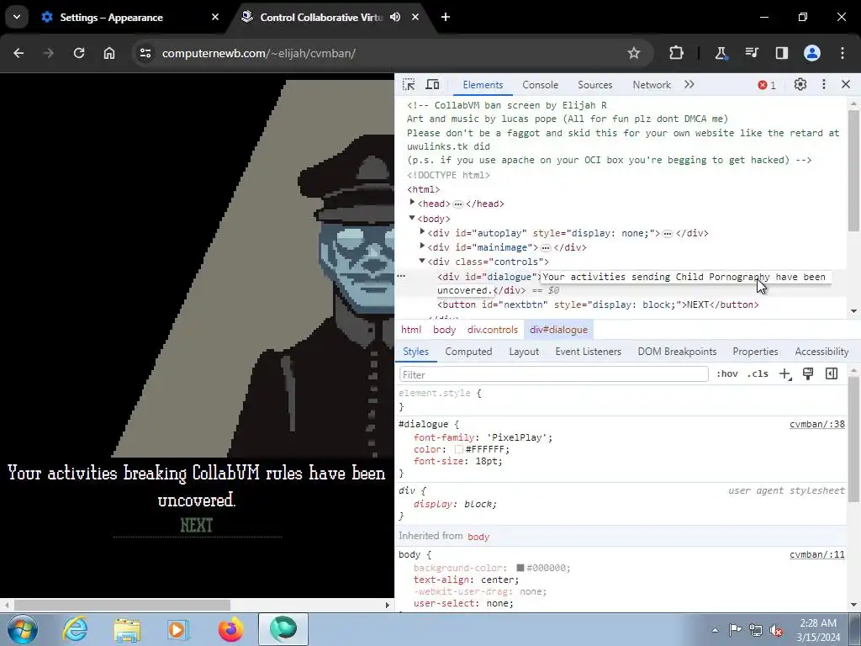The width and height of the screenshot is (861, 646).
Task: Open DevTools customize three-dot menu
Action: coord(824,85)
